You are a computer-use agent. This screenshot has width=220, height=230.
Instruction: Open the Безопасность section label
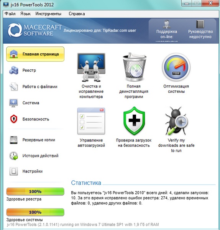pyautogui.click(x=36, y=119)
